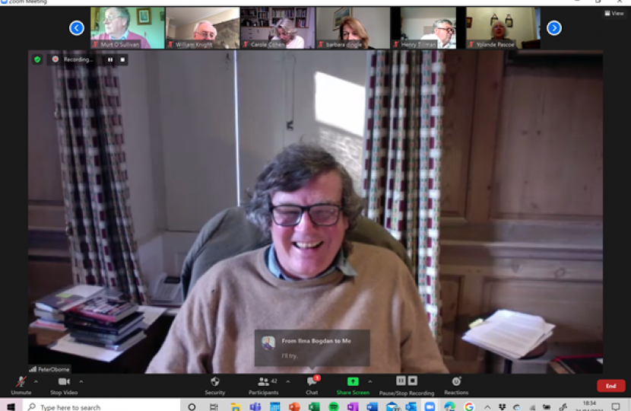This screenshot has height=411, width=631.
Task: Select Carole Cohen's video thumbnail
Action: pyautogui.click(x=277, y=28)
